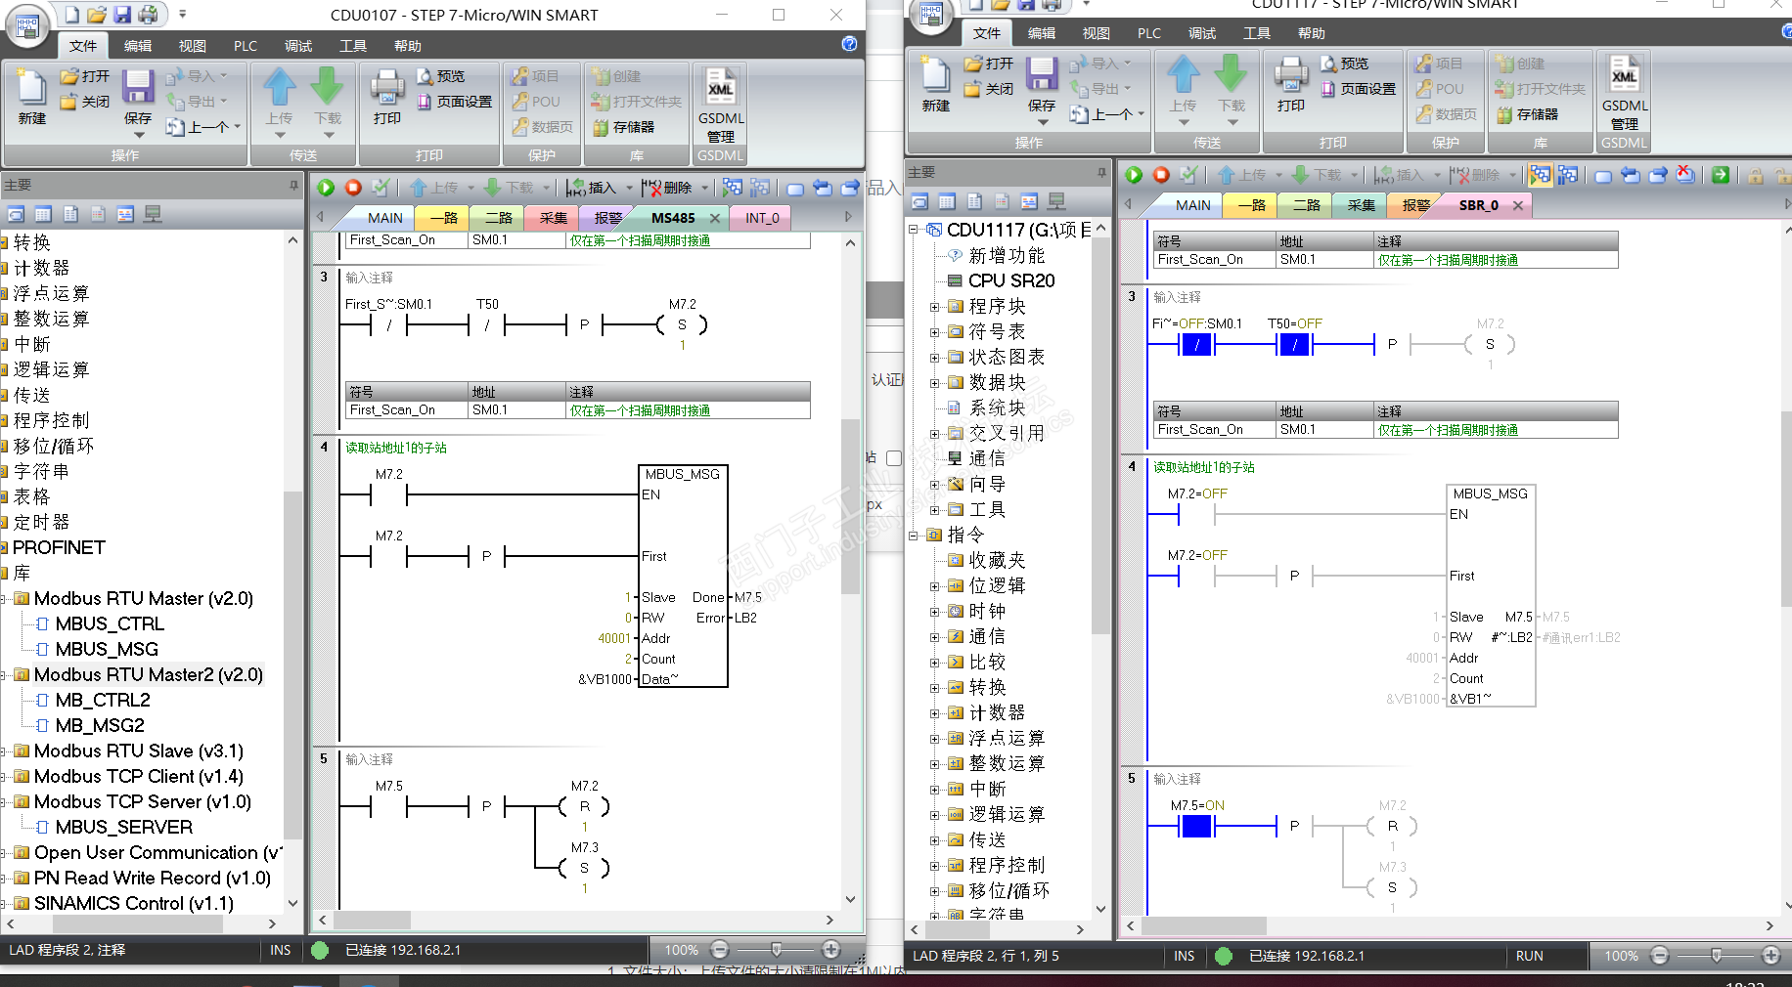Click the New (新建) icon in CDU0107 window
This screenshot has width=1792, height=987.
[32, 96]
